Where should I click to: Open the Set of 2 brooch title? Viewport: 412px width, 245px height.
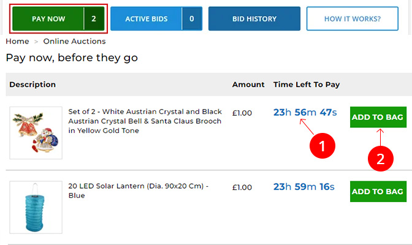pyautogui.click(x=145, y=121)
